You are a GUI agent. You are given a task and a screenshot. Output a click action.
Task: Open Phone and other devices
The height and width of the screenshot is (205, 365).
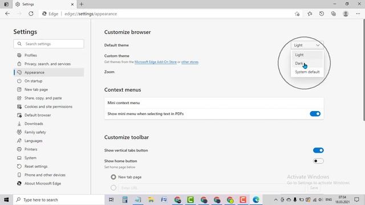pyautogui.click(x=48, y=175)
